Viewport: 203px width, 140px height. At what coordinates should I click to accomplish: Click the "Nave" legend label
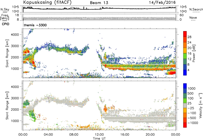click(193, 17)
